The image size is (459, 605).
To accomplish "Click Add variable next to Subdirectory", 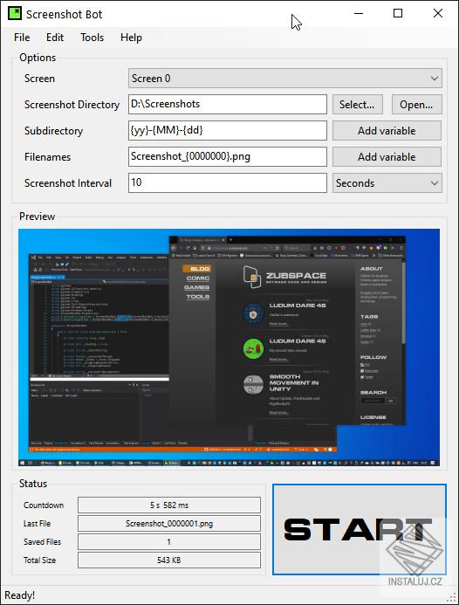I will point(387,131).
